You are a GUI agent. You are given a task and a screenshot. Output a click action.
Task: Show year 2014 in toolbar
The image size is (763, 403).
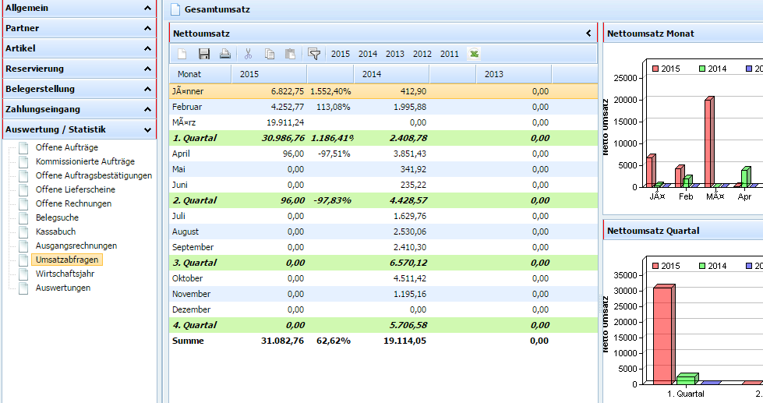368,54
